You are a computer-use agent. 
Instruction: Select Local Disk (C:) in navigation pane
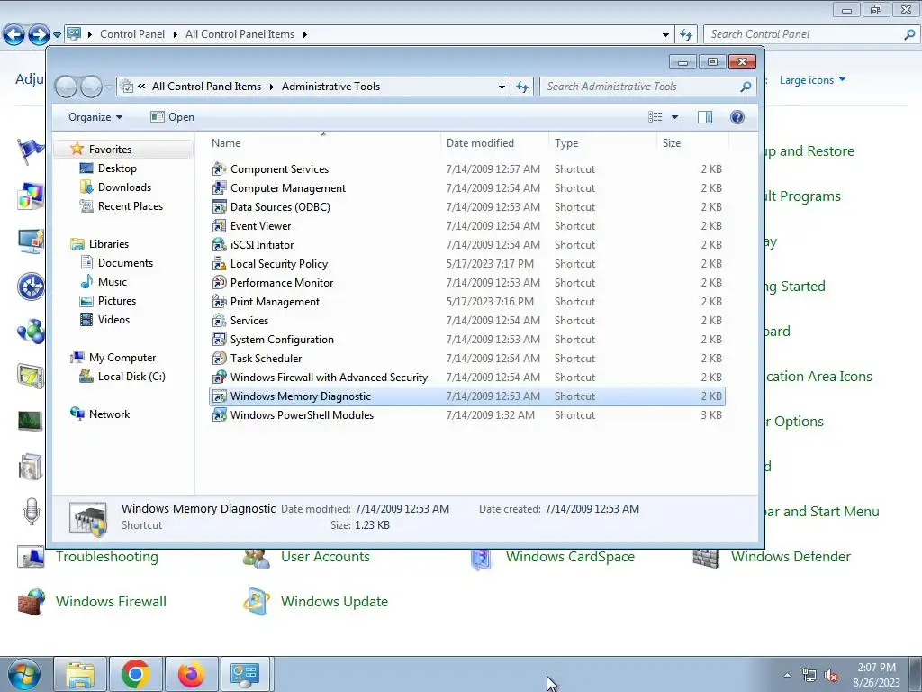click(x=131, y=377)
